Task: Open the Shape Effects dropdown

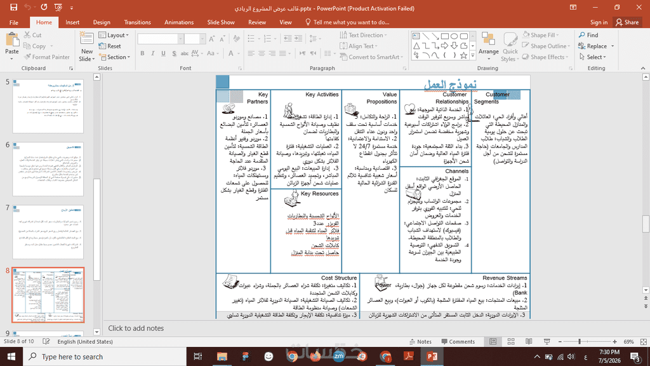Action: [x=545, y=57]
